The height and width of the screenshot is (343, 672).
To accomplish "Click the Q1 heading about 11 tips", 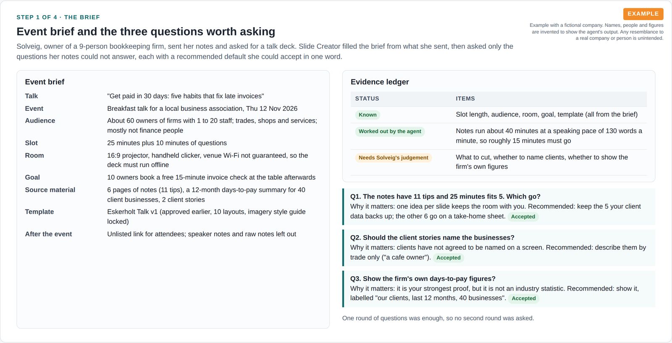I will coord(445,196).
